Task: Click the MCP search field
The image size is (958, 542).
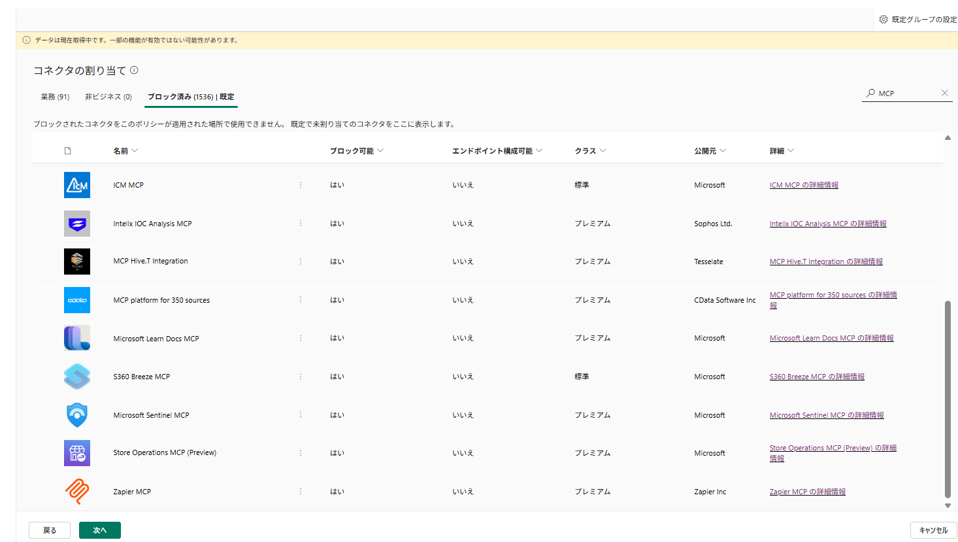Action: (x=907, y=93)
